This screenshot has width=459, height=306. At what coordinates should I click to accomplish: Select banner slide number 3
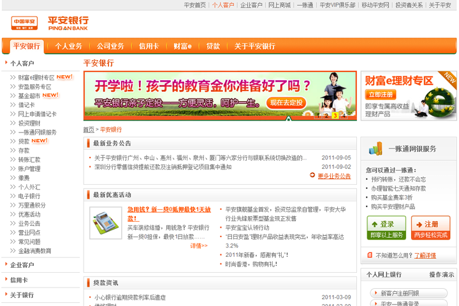pos(335,115)
